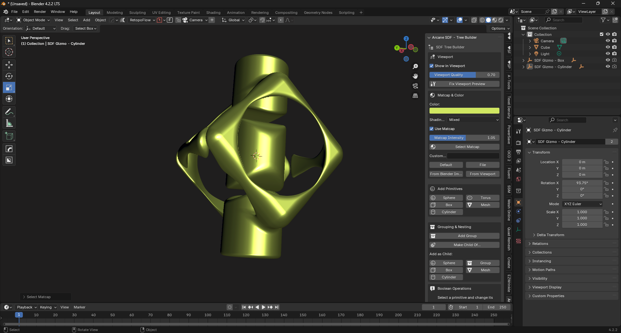
Task: Activate the Annotate pencil tool
Action: point(9,112)
